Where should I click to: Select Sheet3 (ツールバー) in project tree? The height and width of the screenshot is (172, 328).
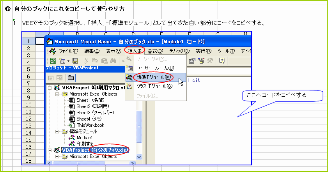95,113
